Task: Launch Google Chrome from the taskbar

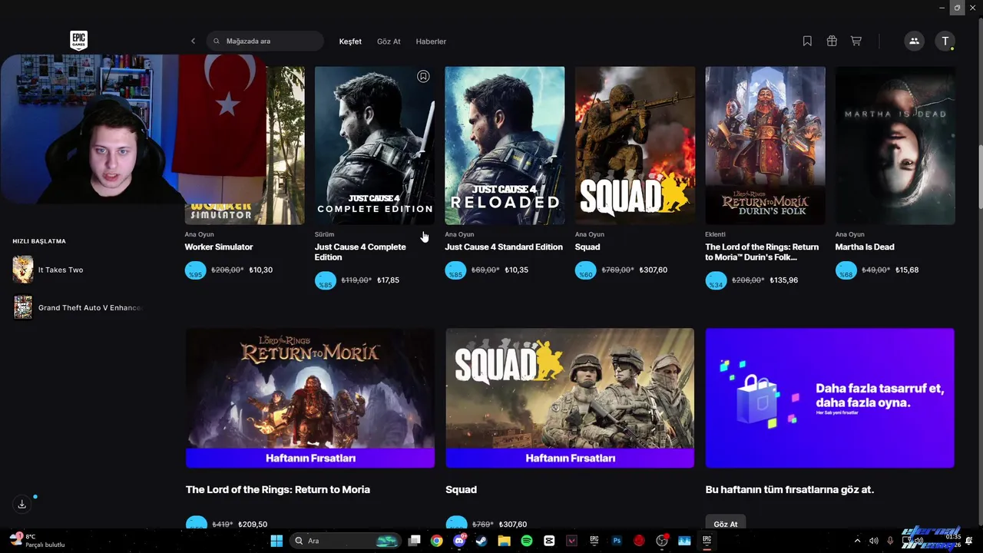Action: point(436,541)
